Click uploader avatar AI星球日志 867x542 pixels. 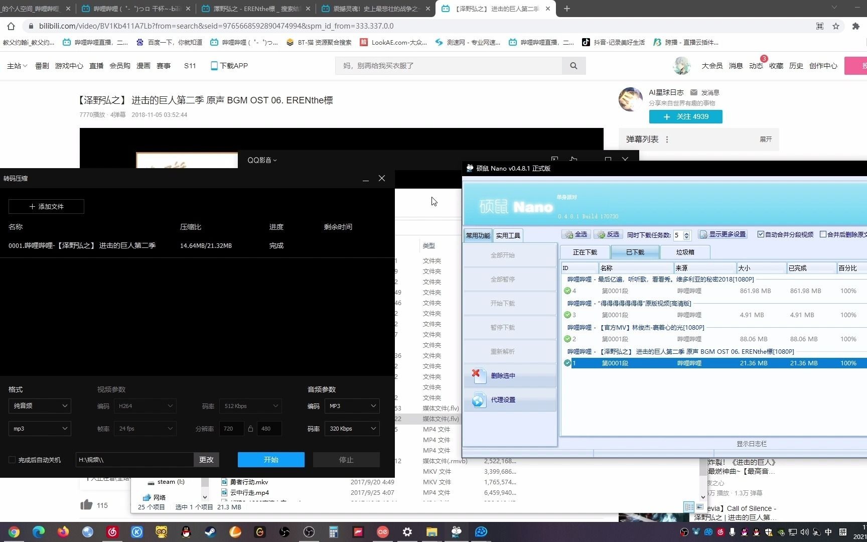[631, 99]
